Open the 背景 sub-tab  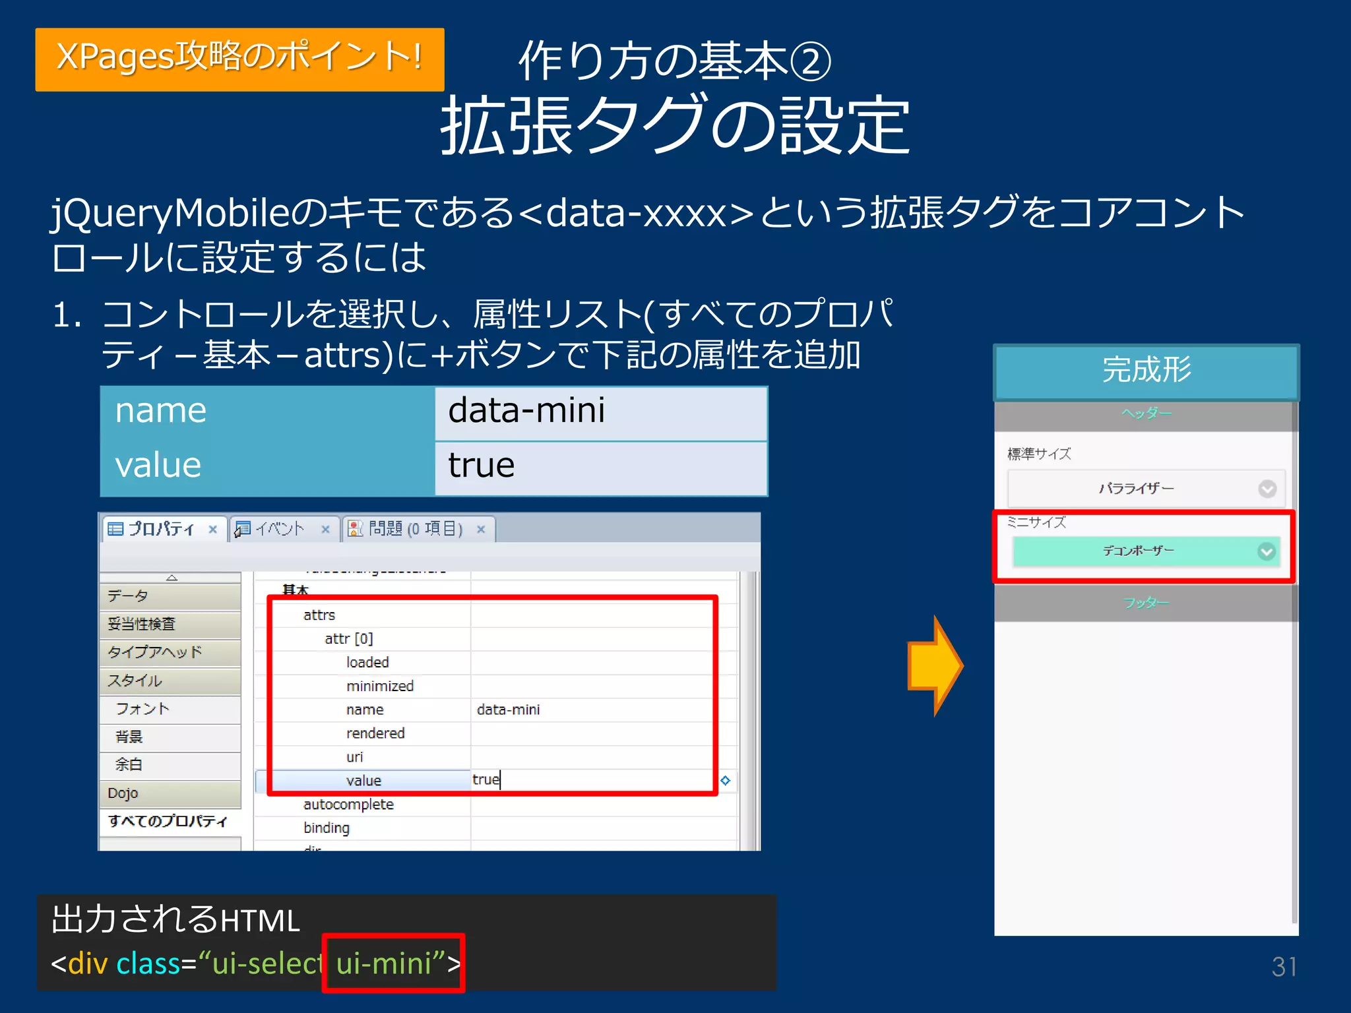170,737
